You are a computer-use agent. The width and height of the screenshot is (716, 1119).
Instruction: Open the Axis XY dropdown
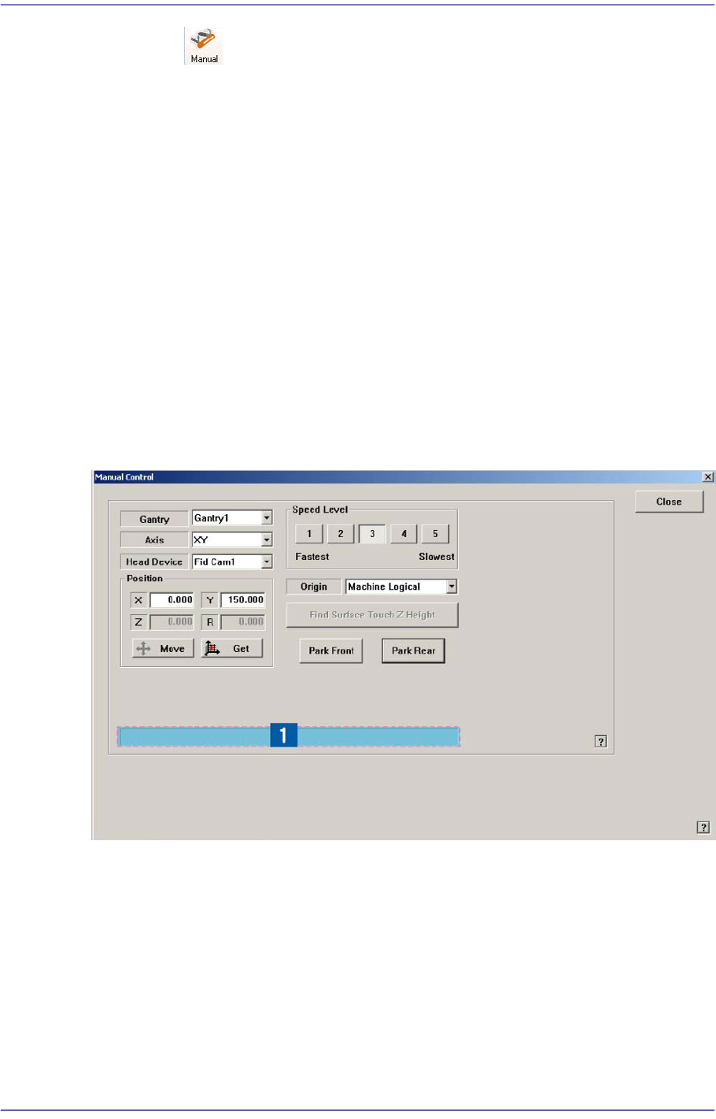267,540
